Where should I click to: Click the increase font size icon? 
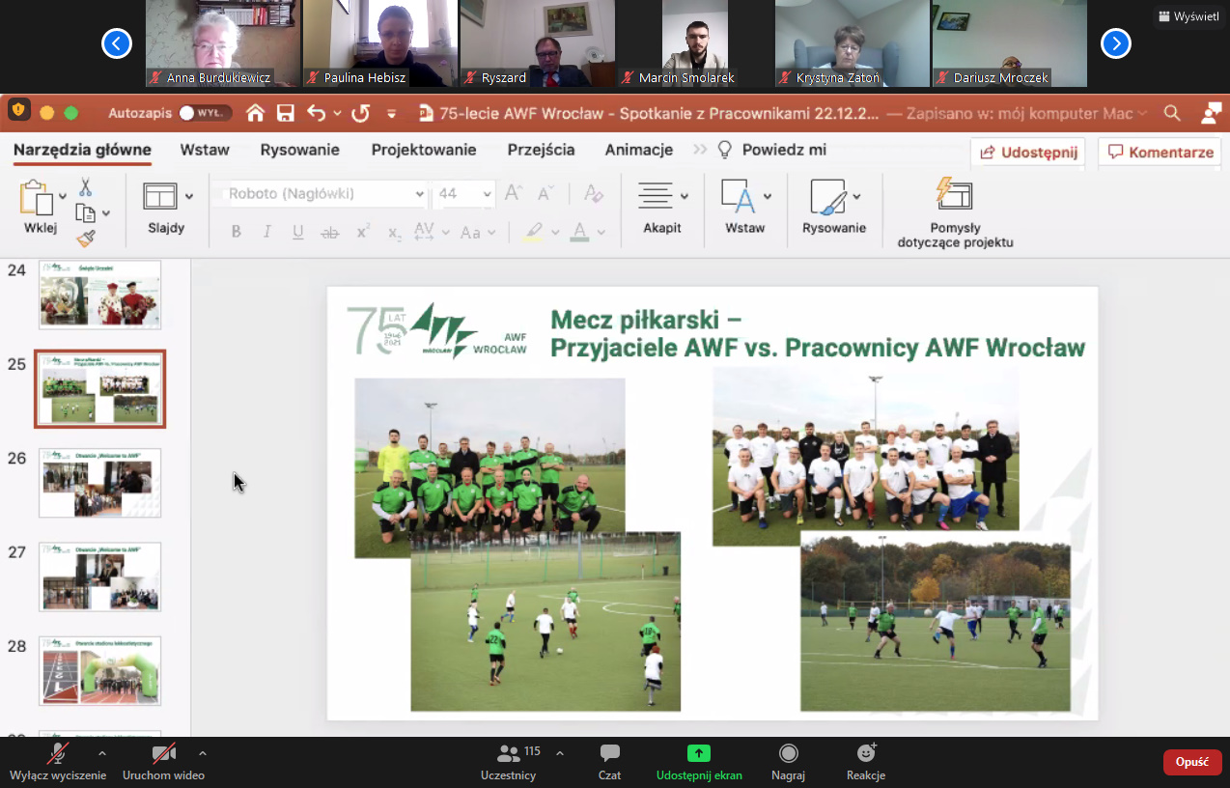pos(514,193)
